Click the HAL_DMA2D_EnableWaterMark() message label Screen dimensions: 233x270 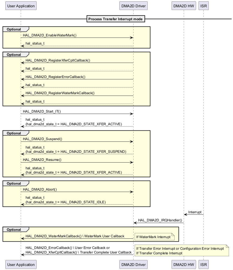50,35
